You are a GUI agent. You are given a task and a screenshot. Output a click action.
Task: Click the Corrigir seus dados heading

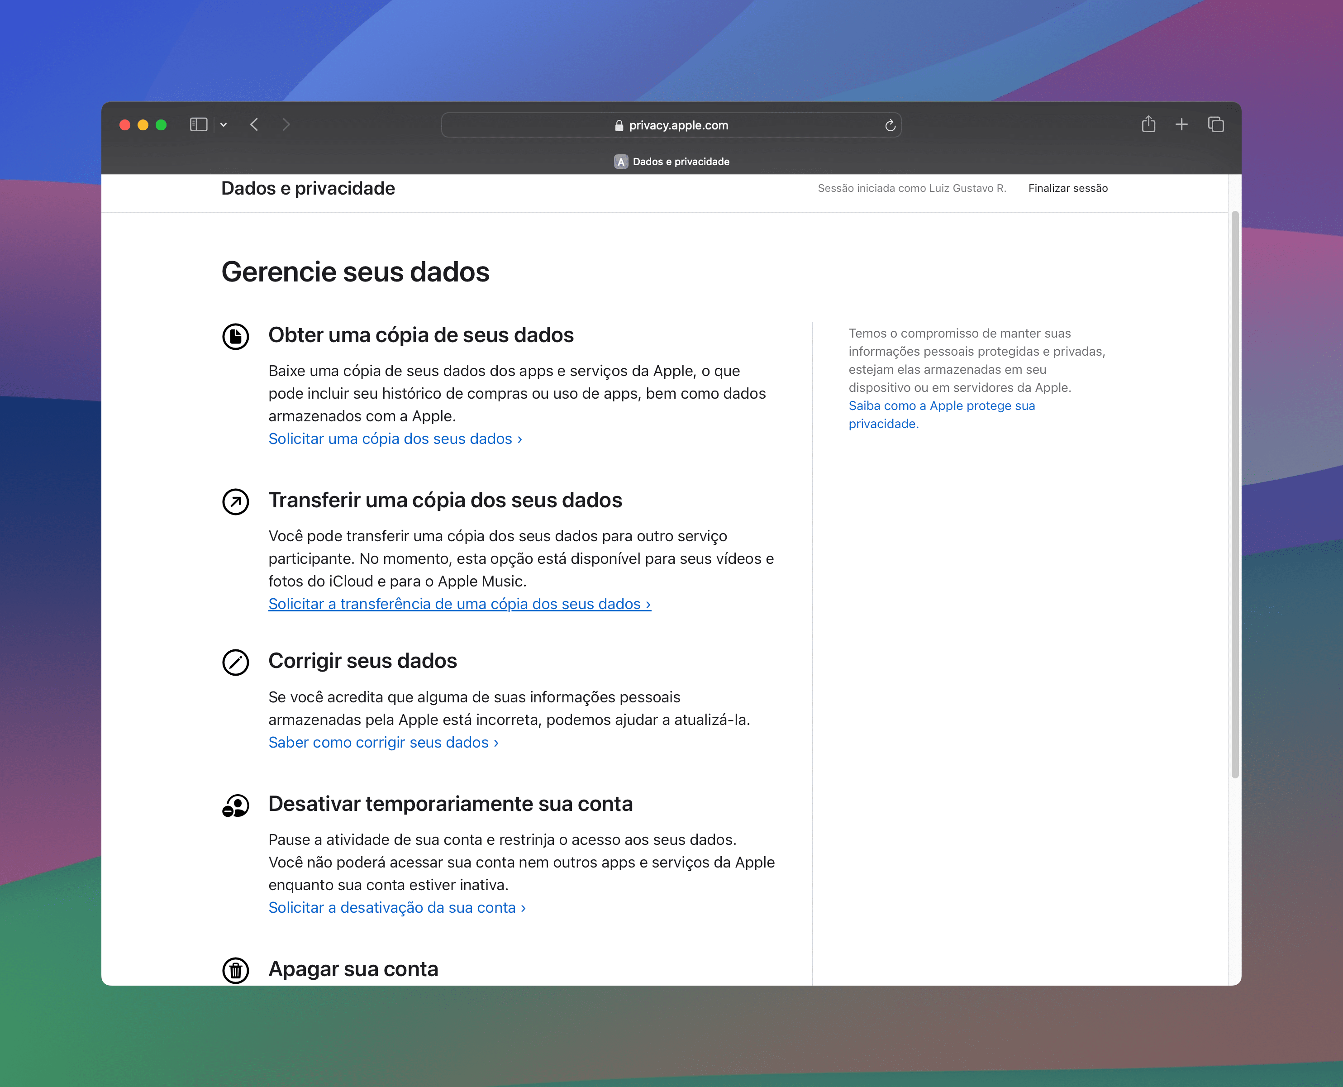362,661
